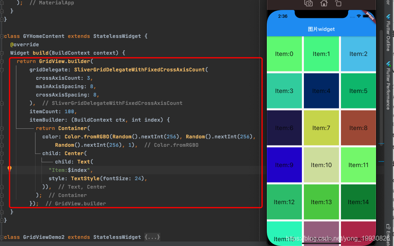Click the "Item:$index" string literal

(x=69, y=170)
